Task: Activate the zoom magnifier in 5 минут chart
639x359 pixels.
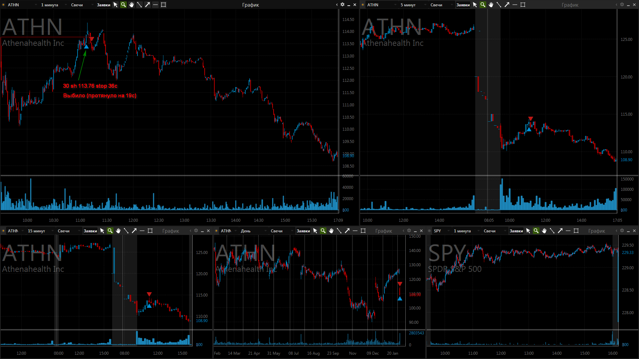Action: pyautogui.click(x=483, y=5)
